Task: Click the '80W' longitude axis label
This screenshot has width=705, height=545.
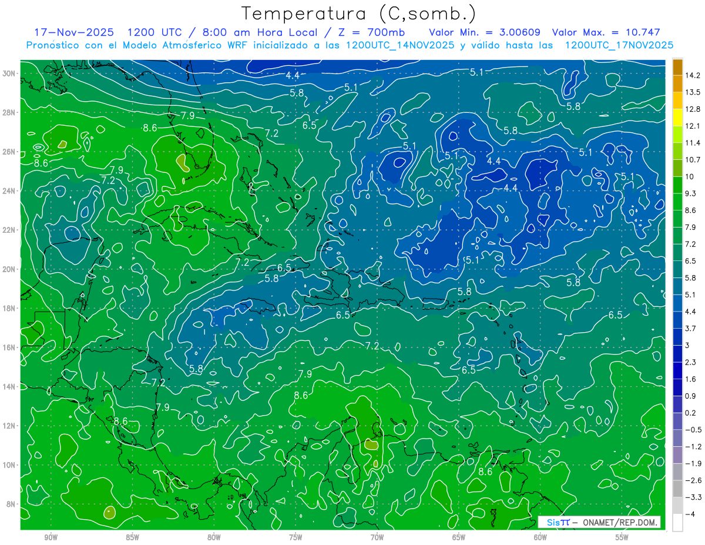Action: tap(214, 537)
